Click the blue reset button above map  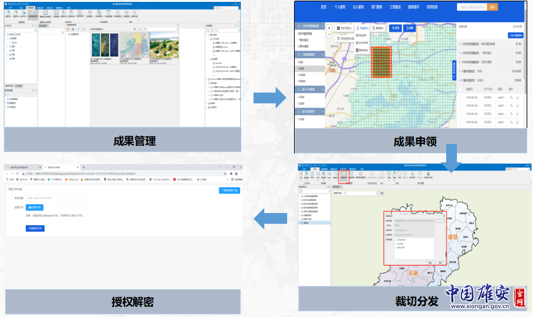click(x=411, y=28)
